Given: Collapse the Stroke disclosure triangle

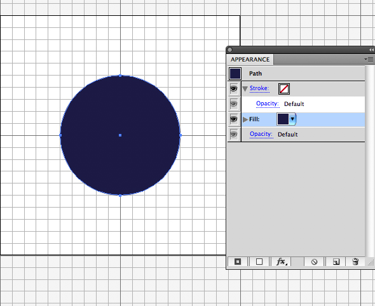Looking at the screenshot, I should click(245, 89).
